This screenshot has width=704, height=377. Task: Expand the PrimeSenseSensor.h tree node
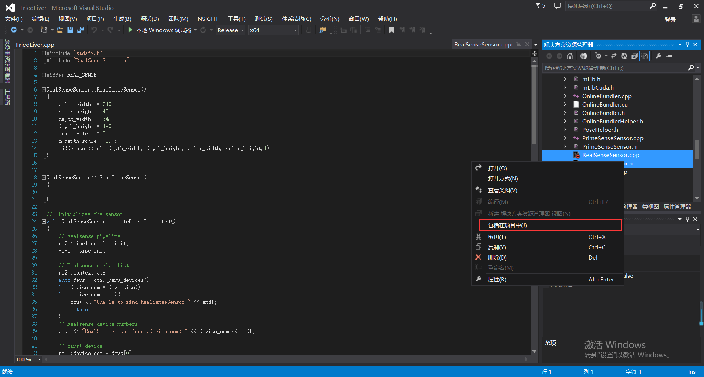(565, 146)
